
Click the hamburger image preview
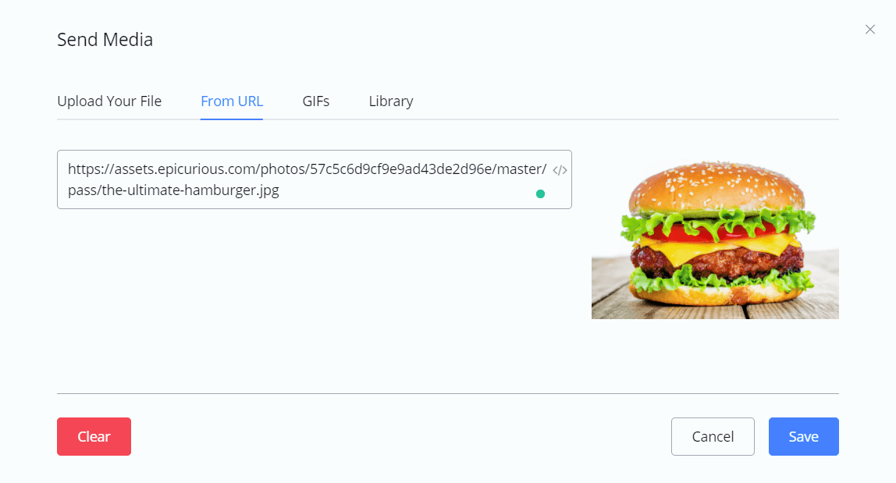point(715,238)
